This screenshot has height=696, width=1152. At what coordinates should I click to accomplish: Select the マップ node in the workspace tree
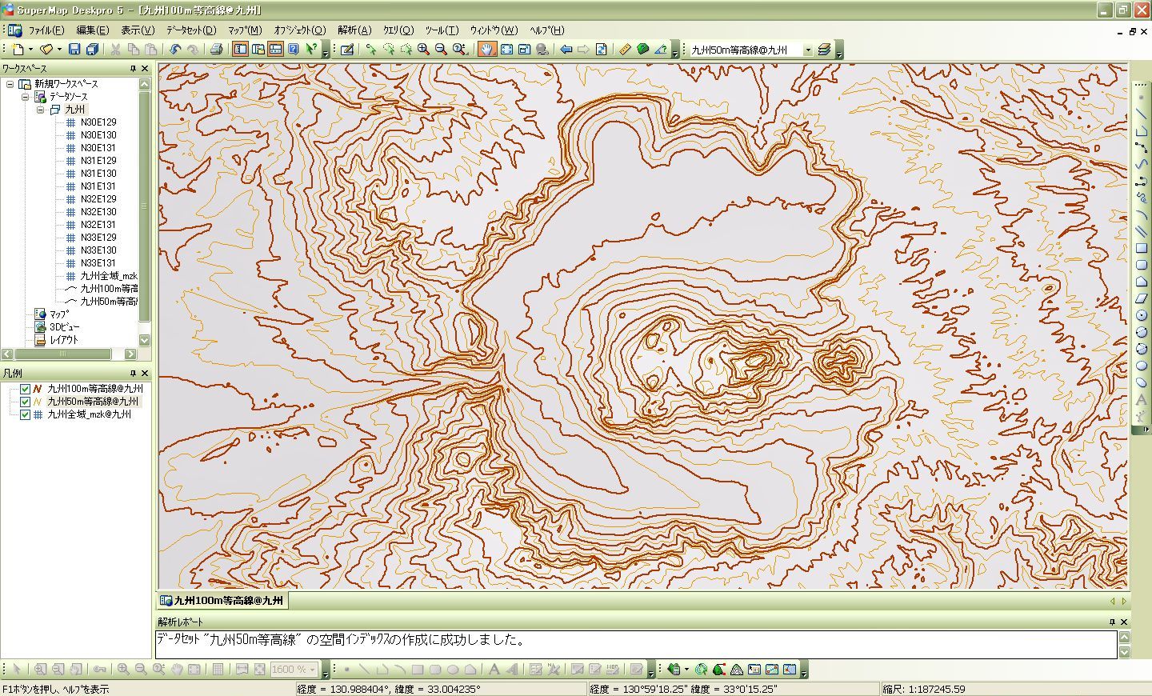point(59,314)
